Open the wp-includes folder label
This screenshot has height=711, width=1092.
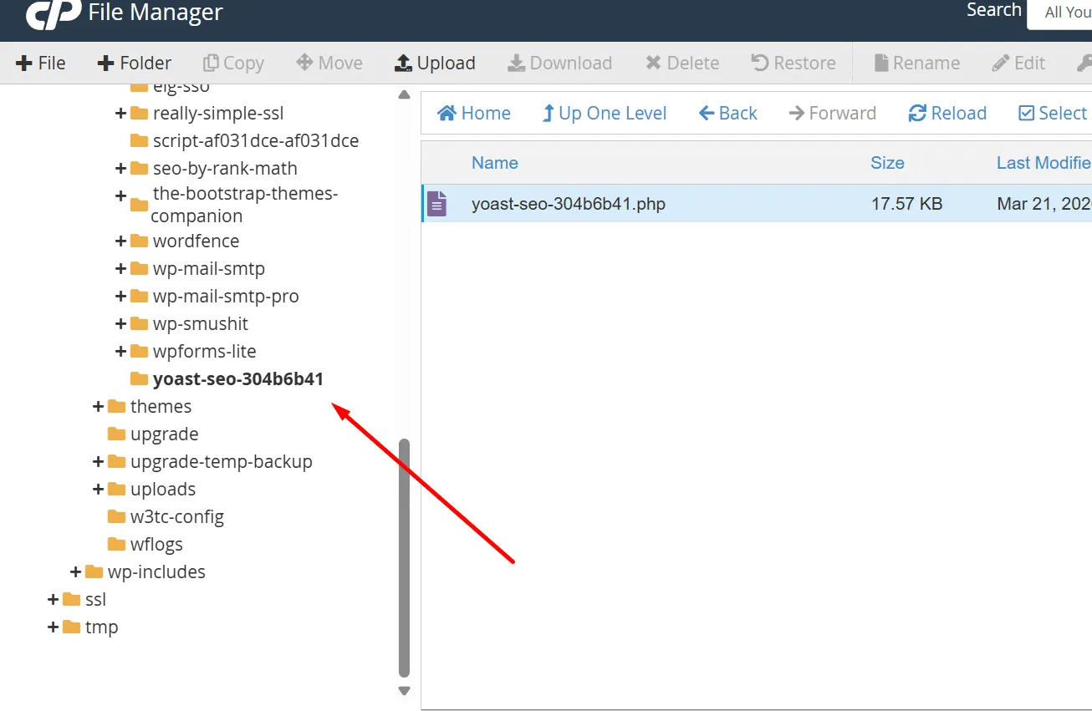156,571
